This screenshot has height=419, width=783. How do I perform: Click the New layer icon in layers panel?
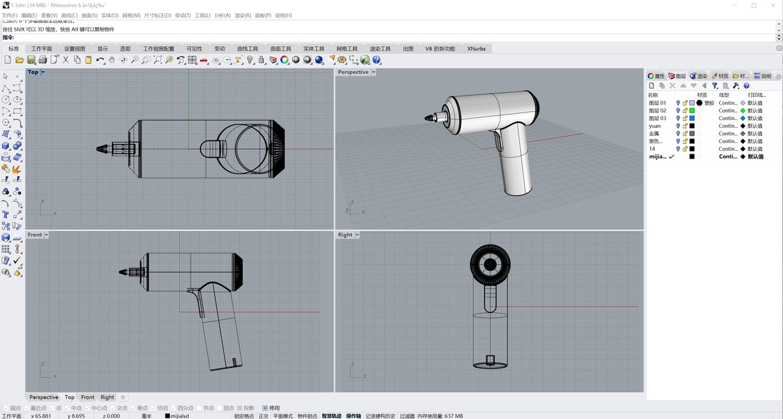tap(651, 86)
